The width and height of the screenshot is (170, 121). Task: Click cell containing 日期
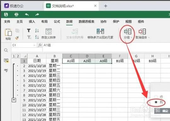[x=37, y=61]
